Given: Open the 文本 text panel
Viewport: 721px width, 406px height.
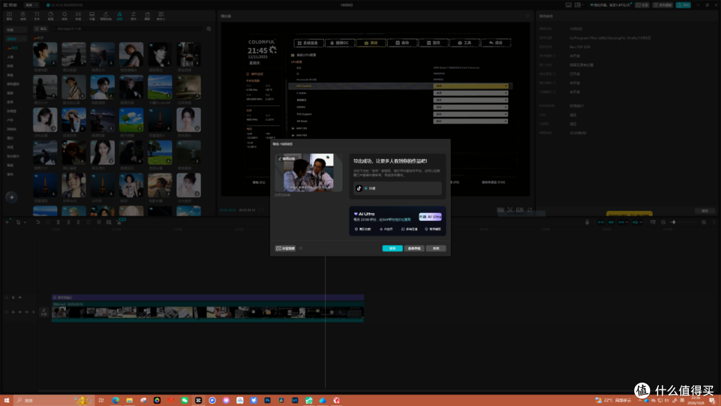Looking at the screenshot, I should pos(37,16).
